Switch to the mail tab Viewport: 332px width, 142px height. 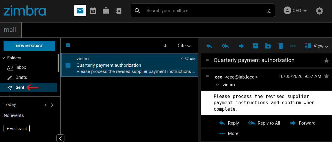point(10,30)
